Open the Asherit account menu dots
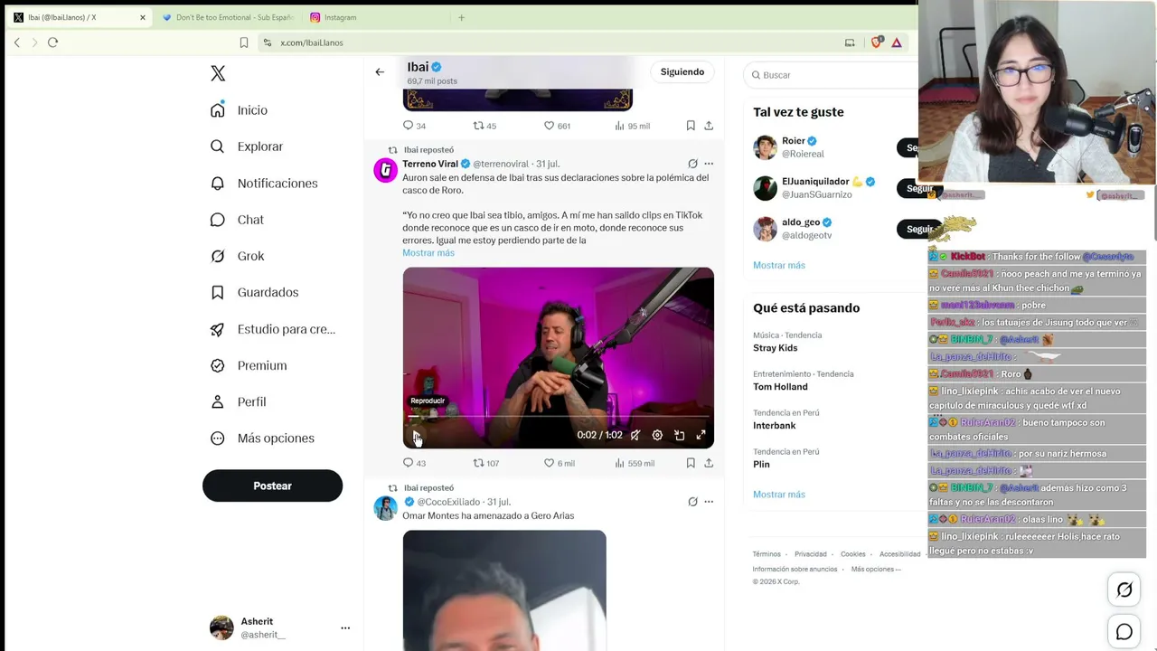The image size is (1157, 651). [345, 627]
